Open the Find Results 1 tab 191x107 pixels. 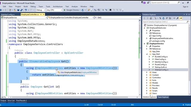pyautogui.click(x=21, y=100)
